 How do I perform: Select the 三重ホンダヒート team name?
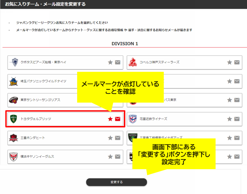[x=33, y=138]
